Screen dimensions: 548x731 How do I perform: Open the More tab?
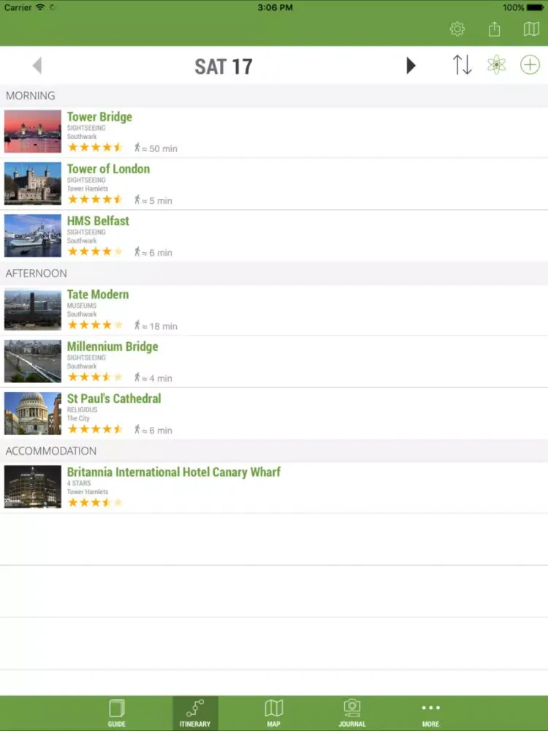[x=430, y=713]
